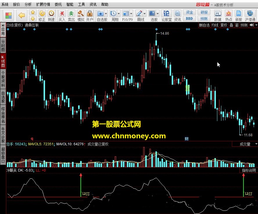258x214 pixels.
Task: Click blue diamond marker above 14.86 peak
Action: pos(156,29)
